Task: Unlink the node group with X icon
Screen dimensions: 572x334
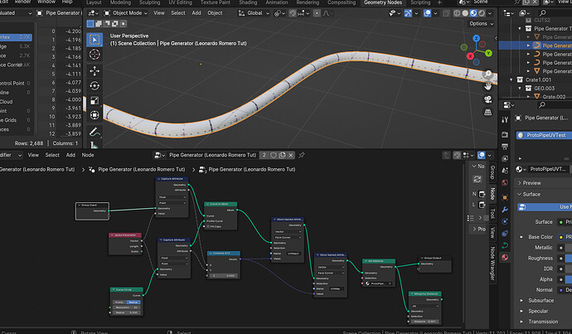Action: pos(291,155)
